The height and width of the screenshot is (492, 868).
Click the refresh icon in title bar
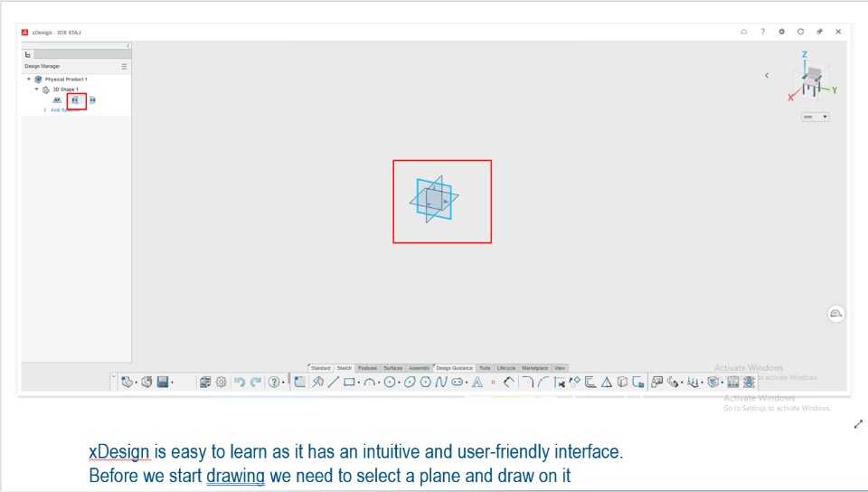800,32
